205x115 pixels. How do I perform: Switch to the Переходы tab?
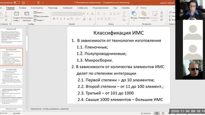(53, 8)
